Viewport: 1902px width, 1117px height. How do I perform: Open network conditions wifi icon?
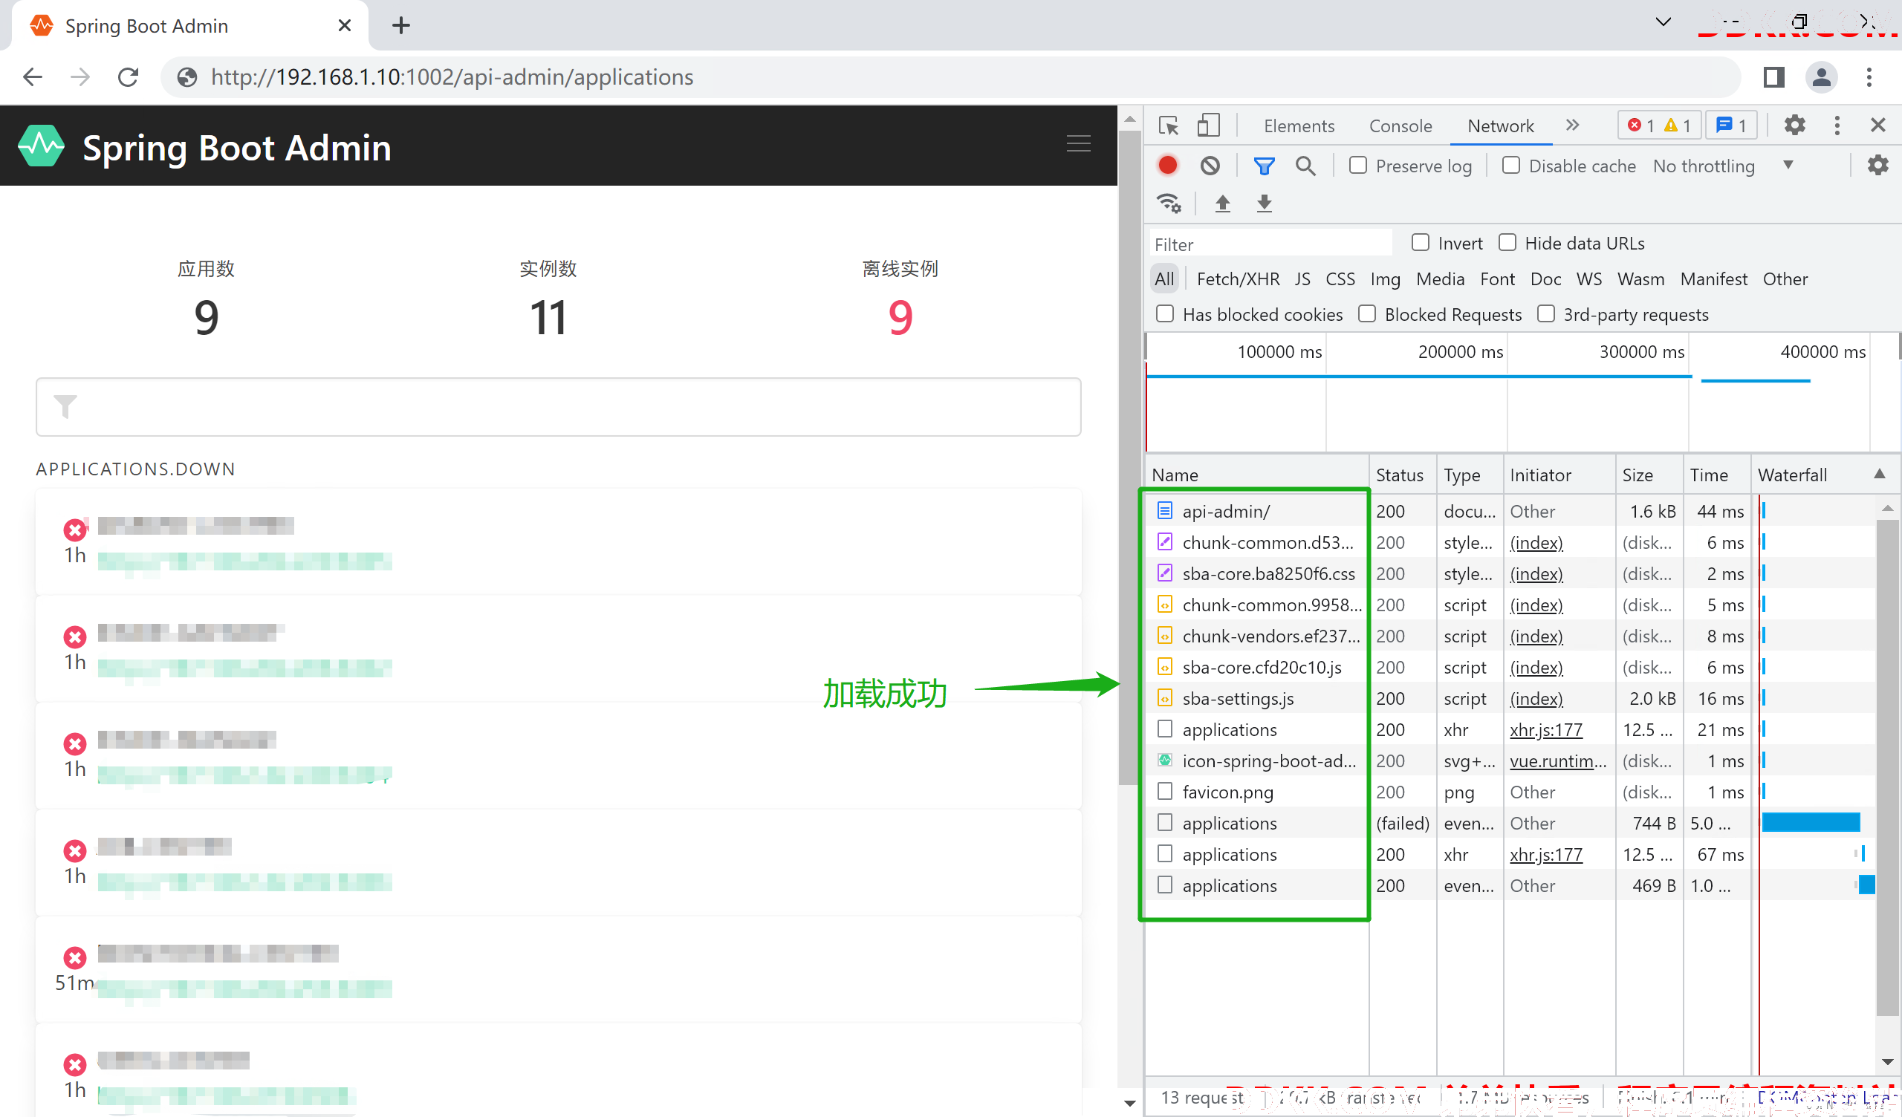[x=1169, y=203]
